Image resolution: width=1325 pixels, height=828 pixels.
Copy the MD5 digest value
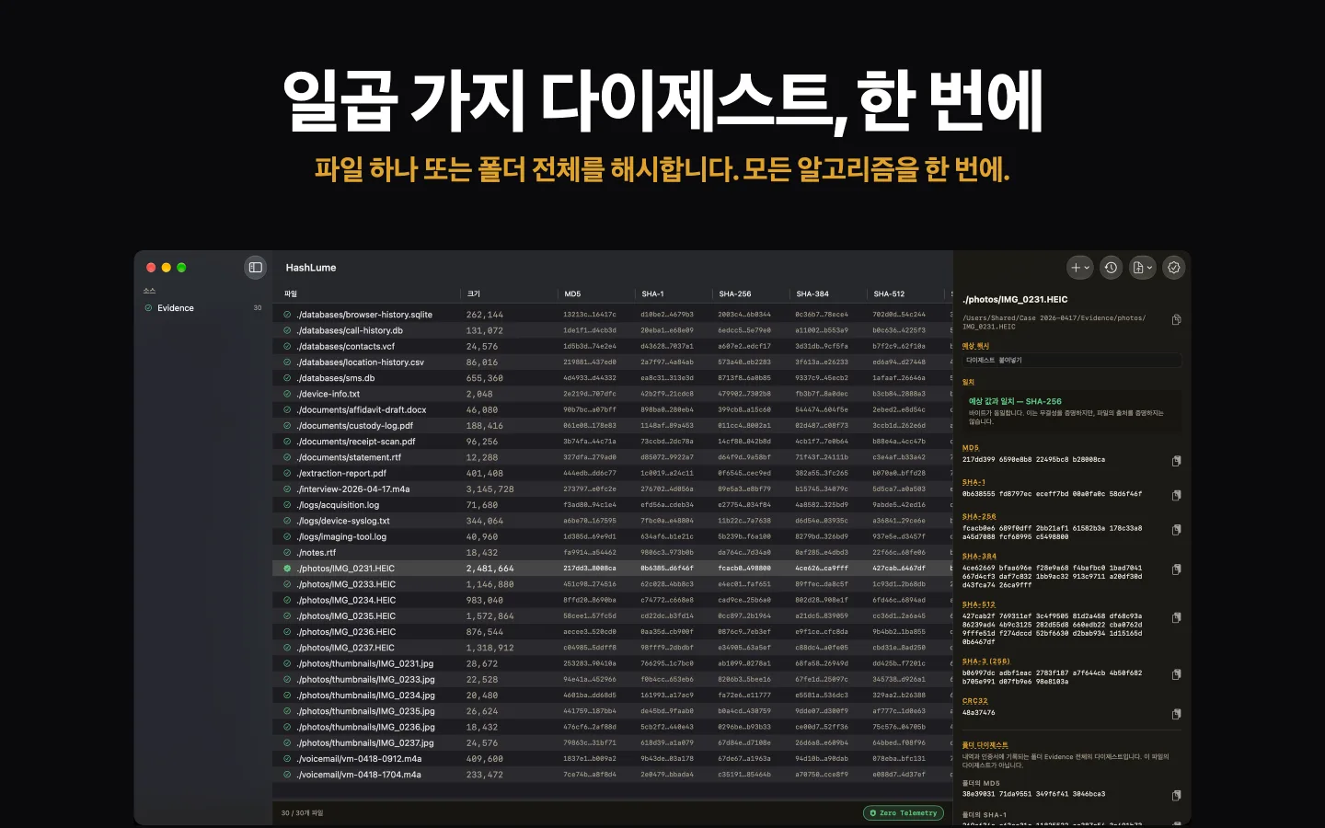tap(1176, 461)
